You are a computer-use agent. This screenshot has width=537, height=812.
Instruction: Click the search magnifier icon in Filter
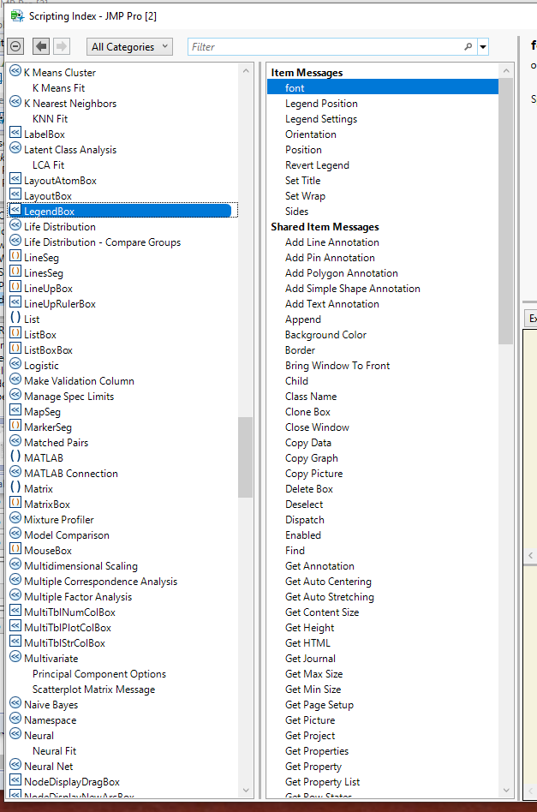(468, 46)
